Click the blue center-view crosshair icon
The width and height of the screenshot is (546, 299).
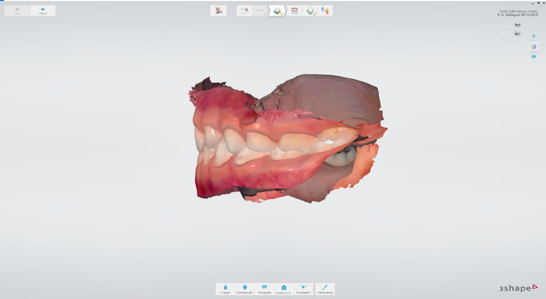pyautogui.click(x=534, y=36)
